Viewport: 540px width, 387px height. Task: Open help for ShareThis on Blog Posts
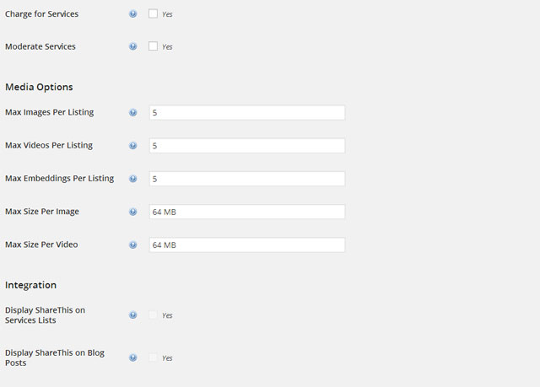coord(133,357)
